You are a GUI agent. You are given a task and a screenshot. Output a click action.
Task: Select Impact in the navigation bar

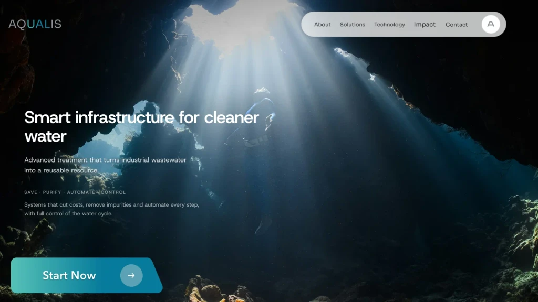[425, 25]
